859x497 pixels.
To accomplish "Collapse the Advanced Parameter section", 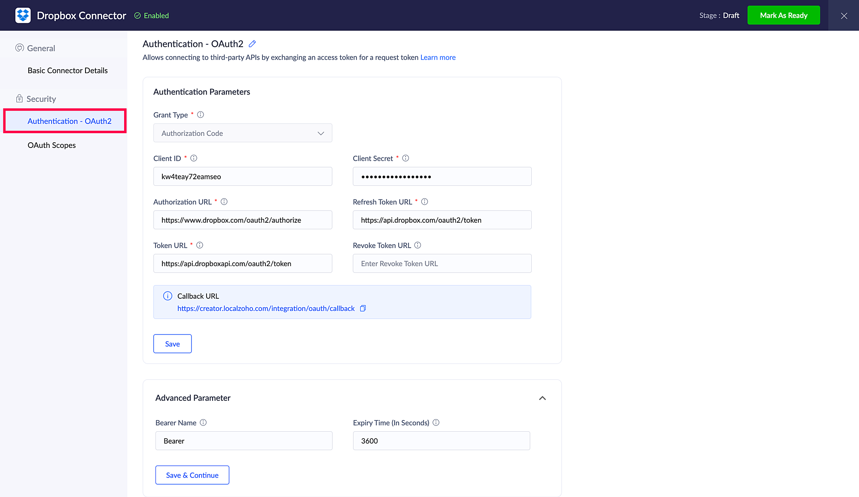I will tap(542, 398).
